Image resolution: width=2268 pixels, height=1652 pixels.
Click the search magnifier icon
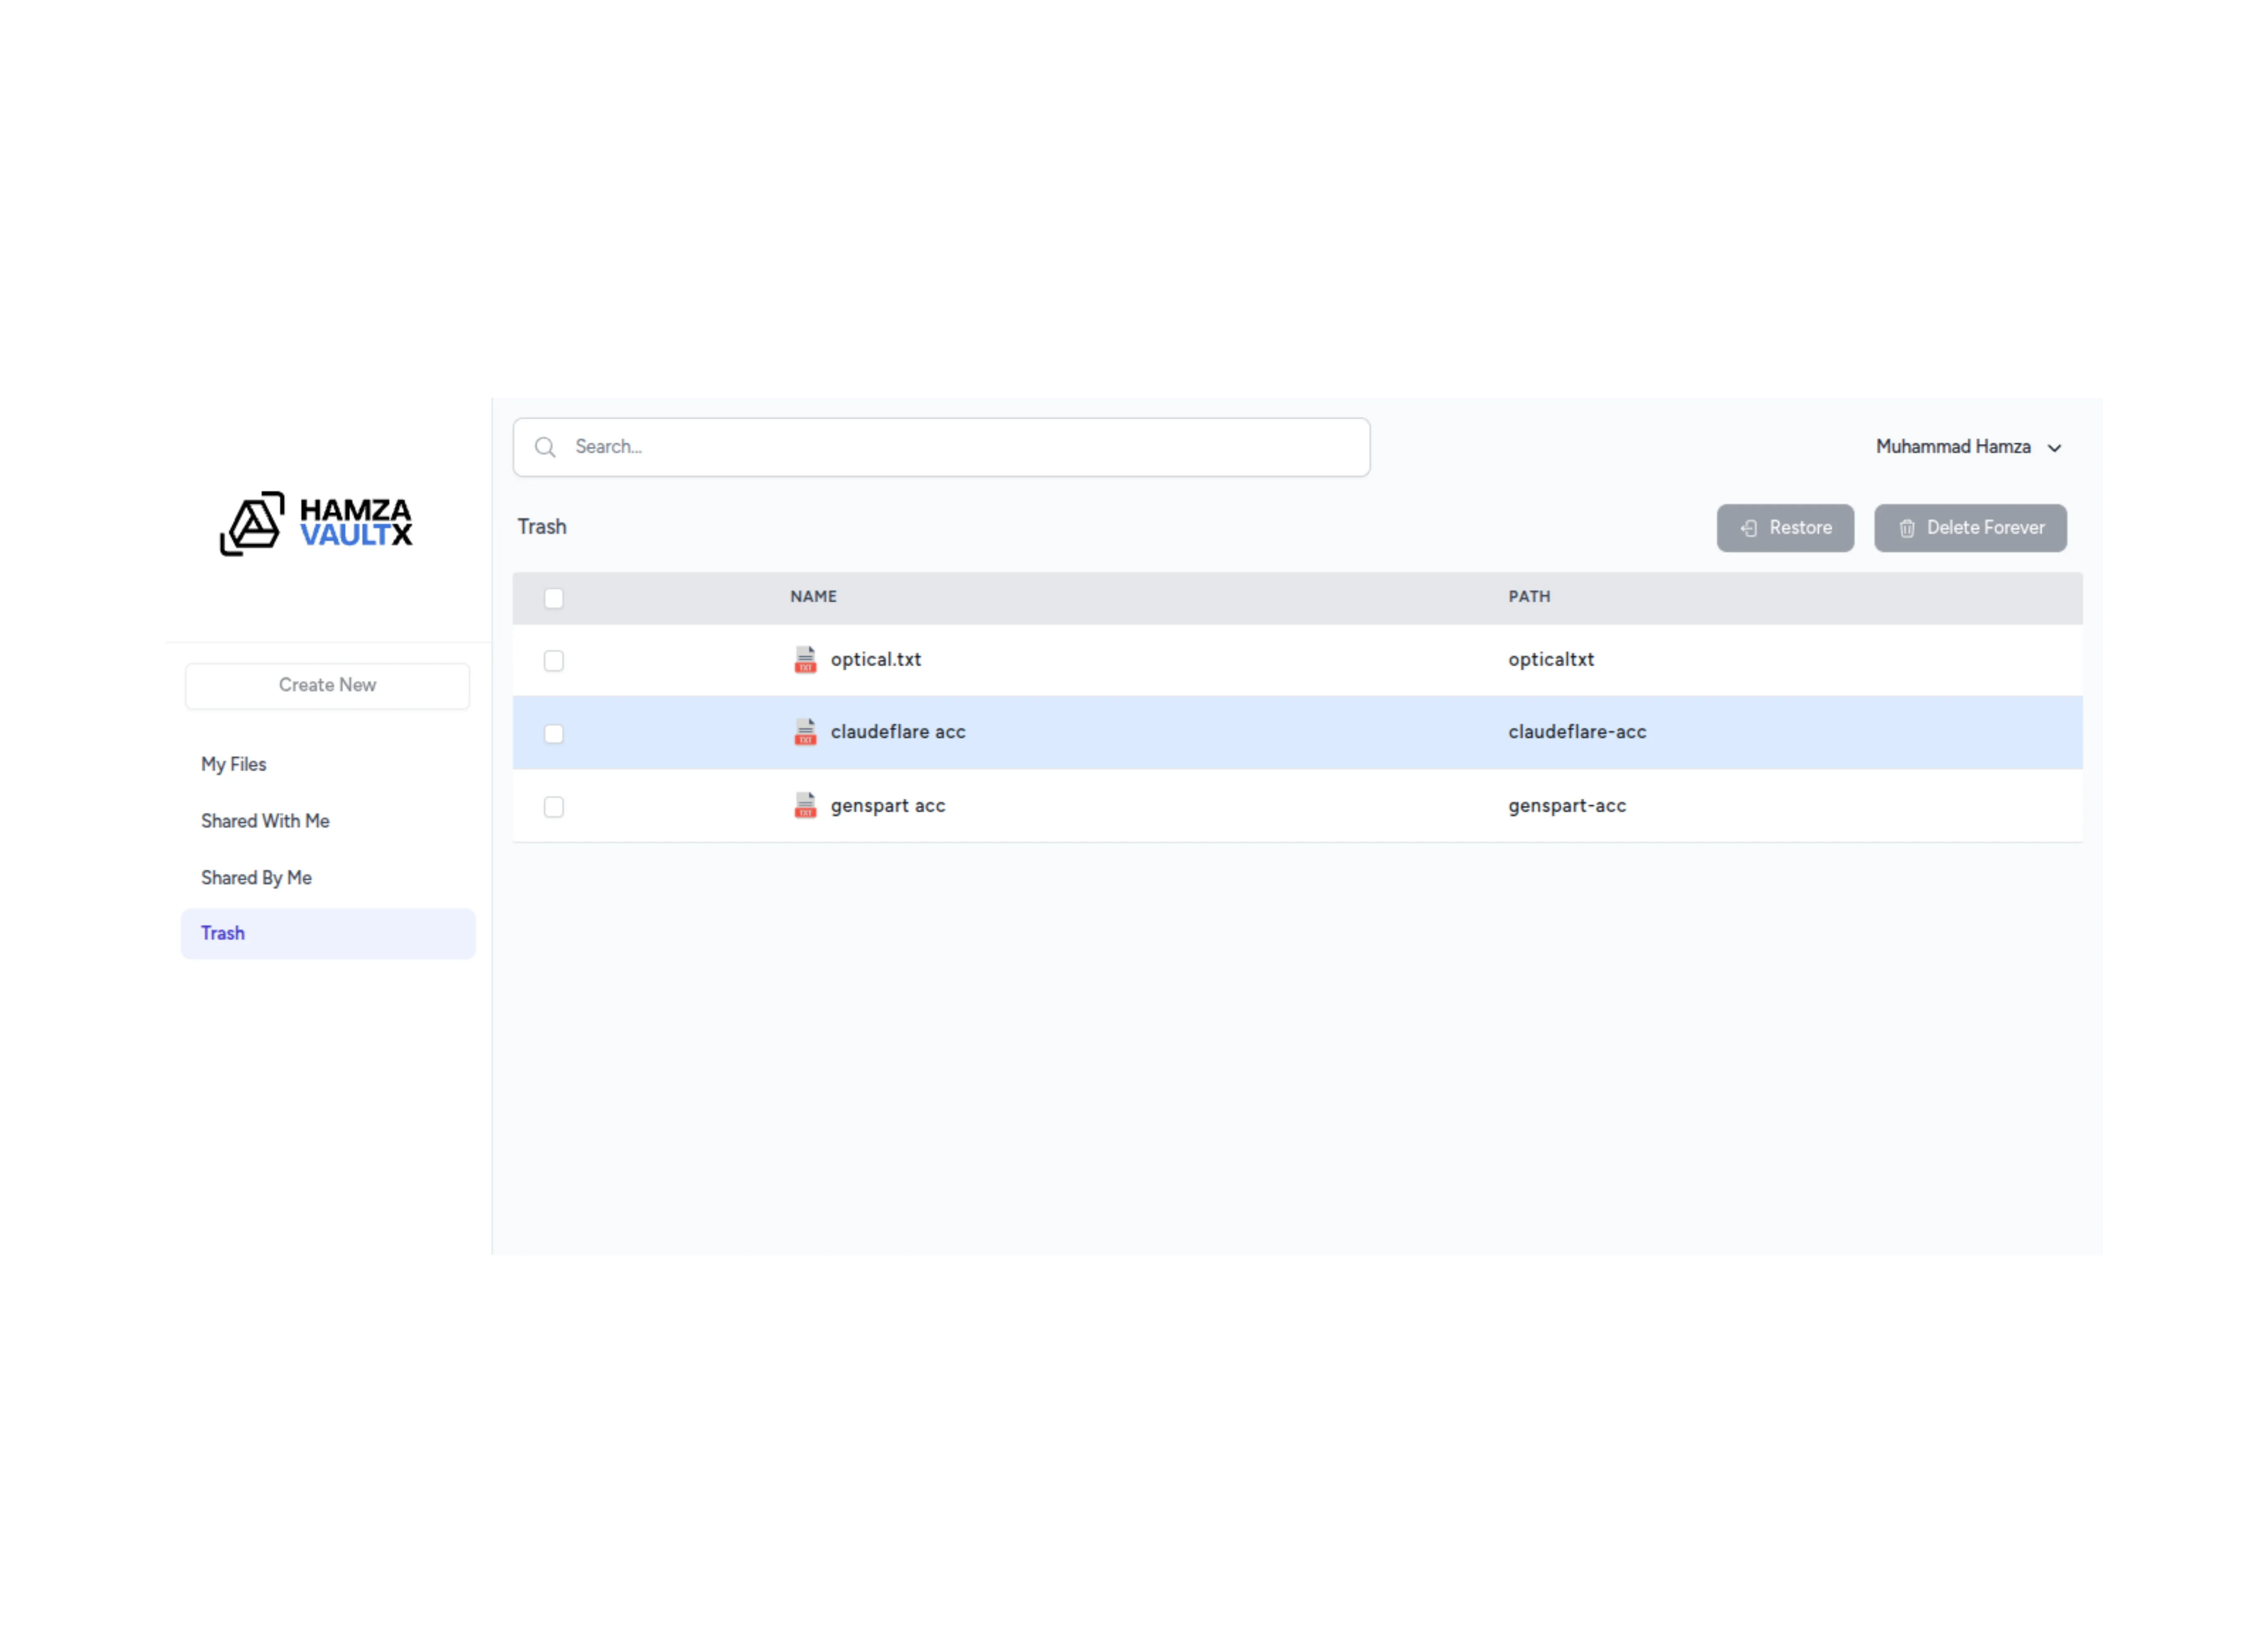(x=545, y=447)
